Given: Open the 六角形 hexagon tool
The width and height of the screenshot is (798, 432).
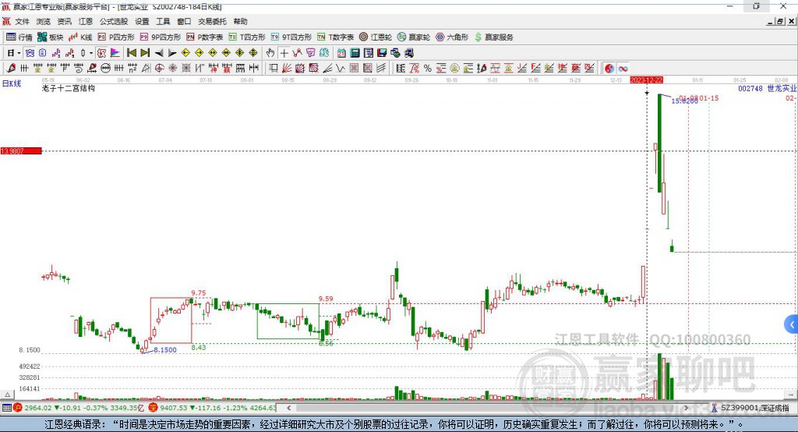Looking at the screenshot, I should click(x=452, y=37).
